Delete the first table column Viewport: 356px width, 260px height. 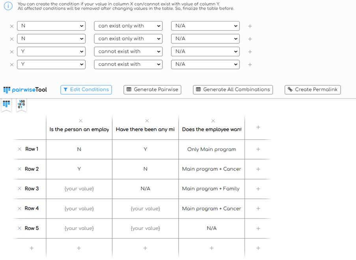[x=81, y=121]
